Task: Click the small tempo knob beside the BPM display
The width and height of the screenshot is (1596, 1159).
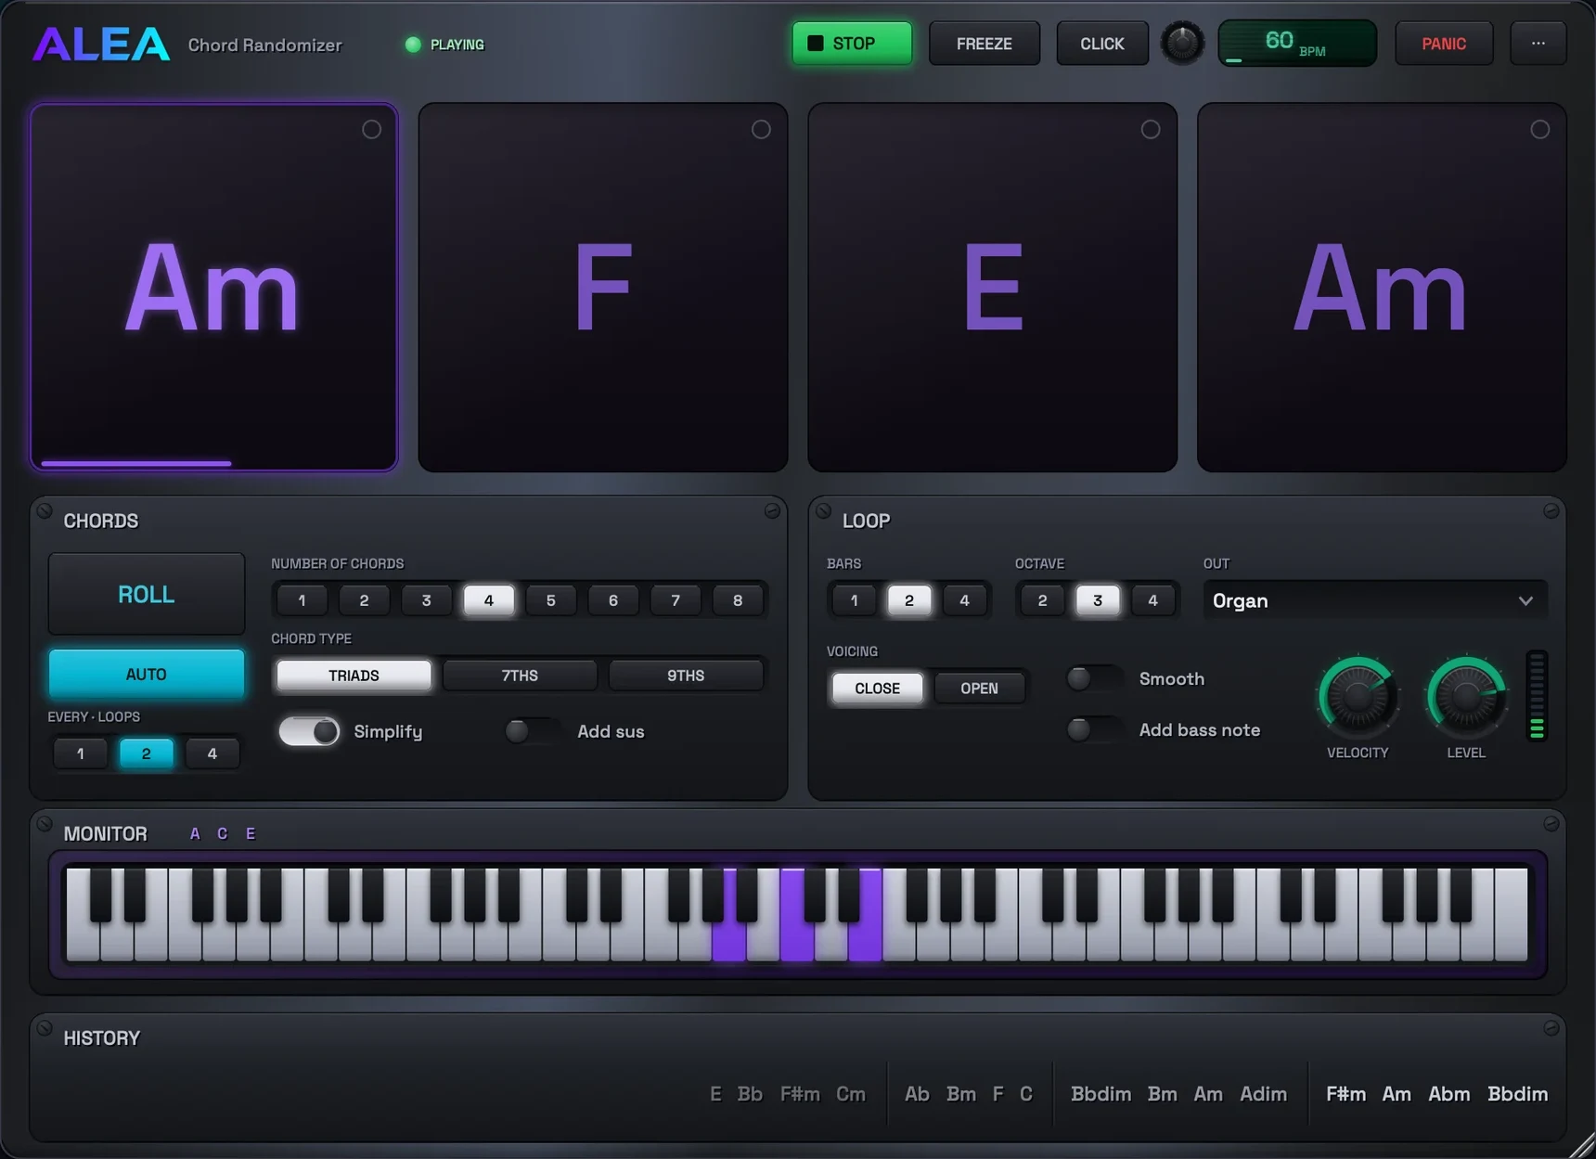Action: tap(1182, 43)
